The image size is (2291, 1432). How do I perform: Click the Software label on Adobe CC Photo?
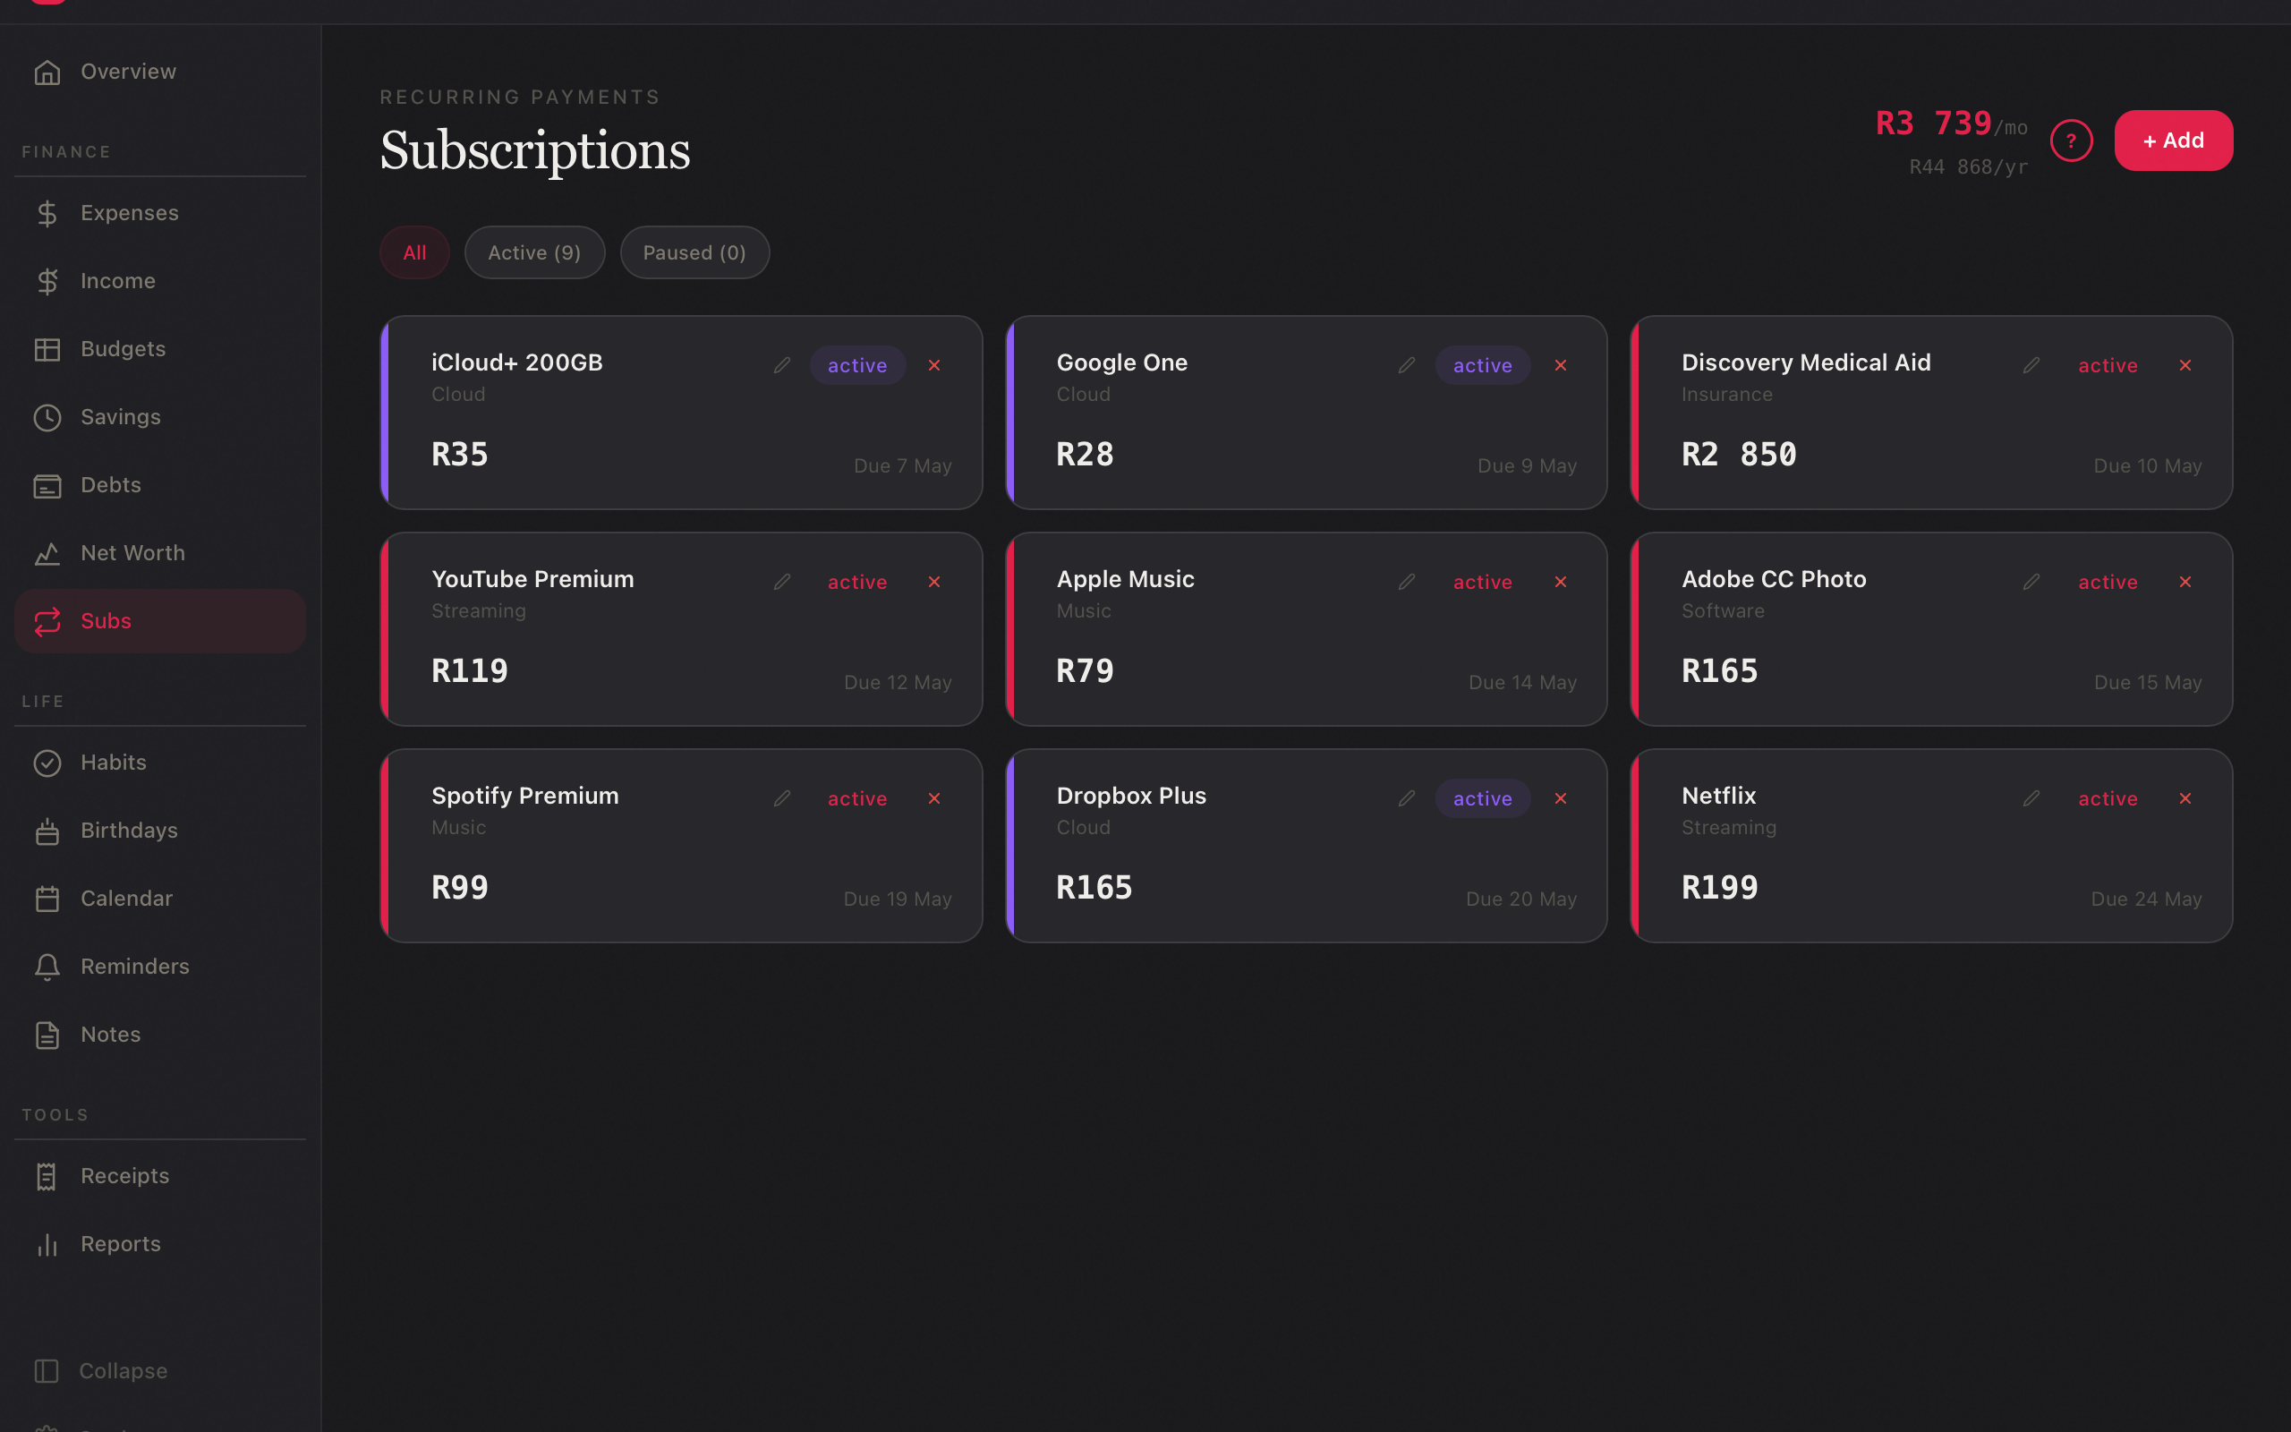pyautogui.click(x=1723, y=612)
